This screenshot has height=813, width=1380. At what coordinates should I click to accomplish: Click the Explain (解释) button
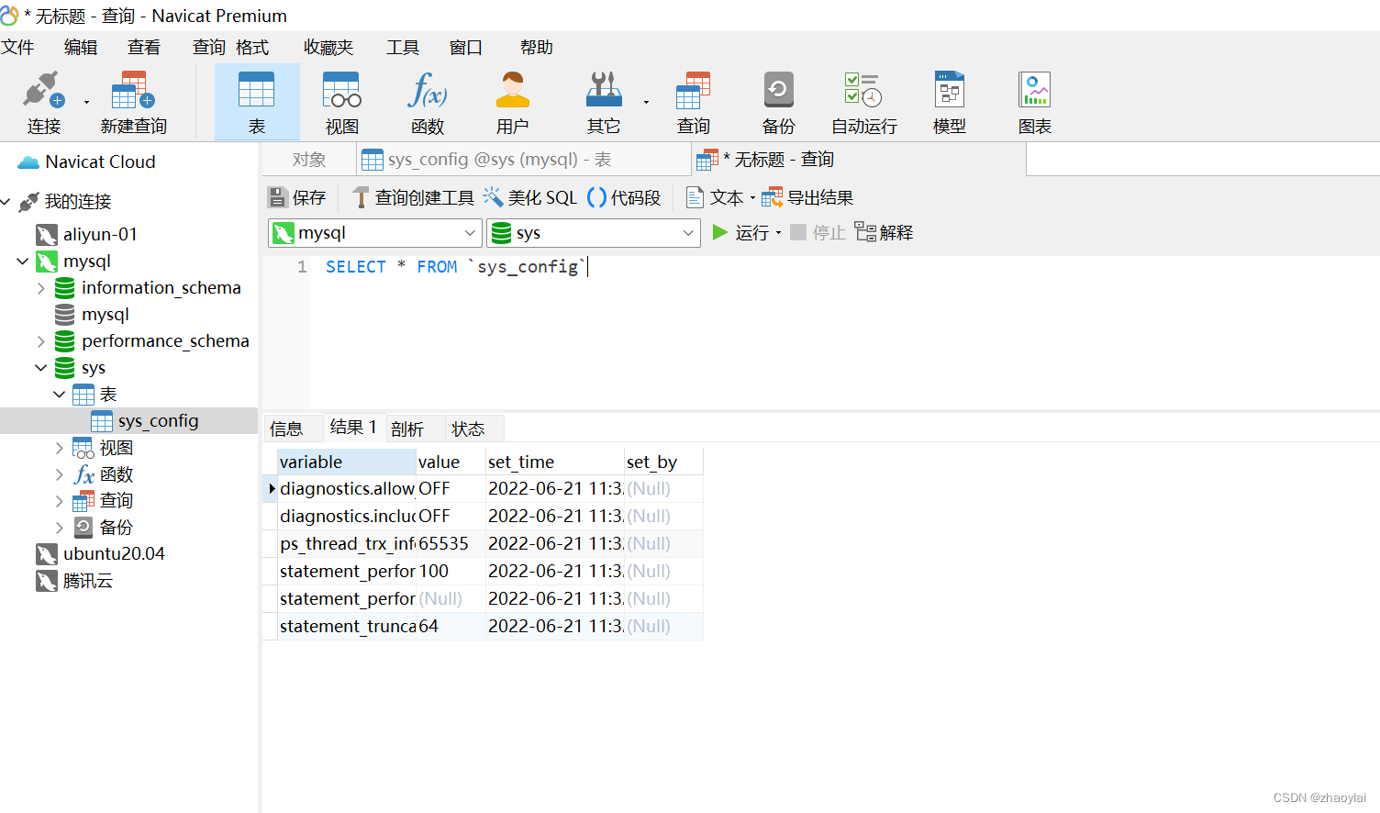tap(884, 233)
